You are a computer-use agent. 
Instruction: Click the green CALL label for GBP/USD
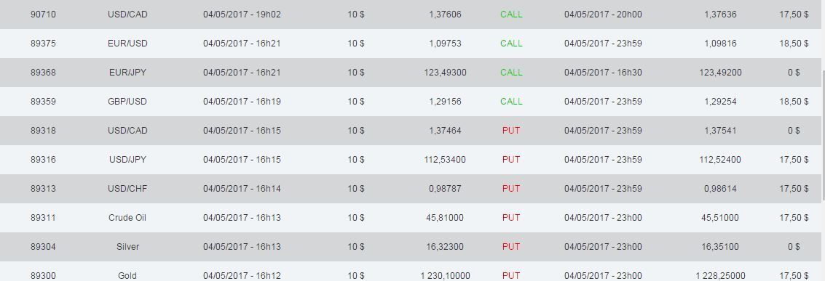[x=511, y=102]
